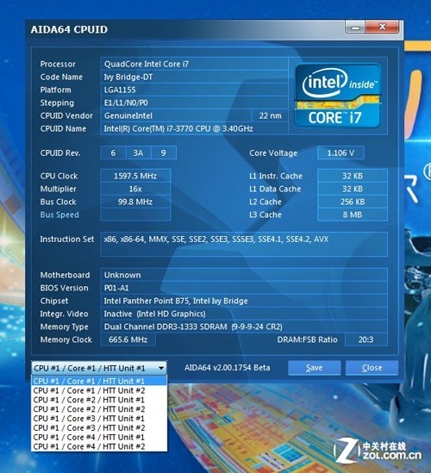Click the CPUID Rev. value 6
Screen dimensions: 431x473
click(x=113, y=153)
